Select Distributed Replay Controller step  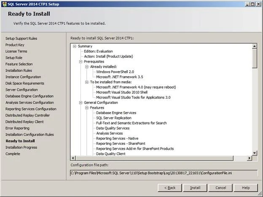tap(27, 115)
